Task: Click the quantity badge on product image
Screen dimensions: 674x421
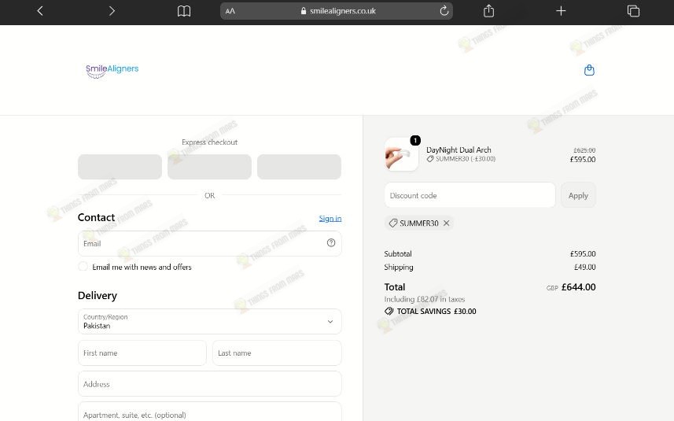Action: pos(415,140)
